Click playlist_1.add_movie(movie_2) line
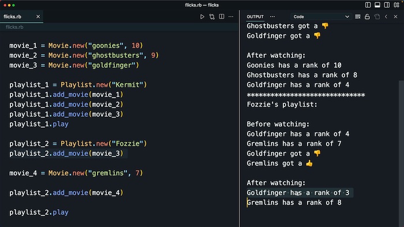The height and width of the screenshot is (227, 404). click(66, 104)
